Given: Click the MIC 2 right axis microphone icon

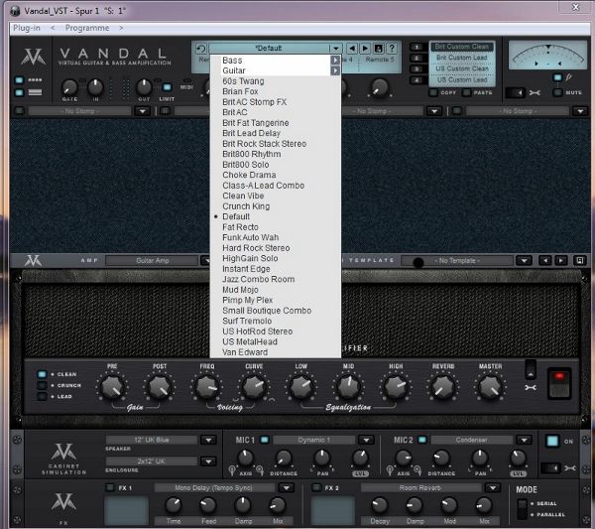Looking at the screenshot, I should [x=417, y=470].
